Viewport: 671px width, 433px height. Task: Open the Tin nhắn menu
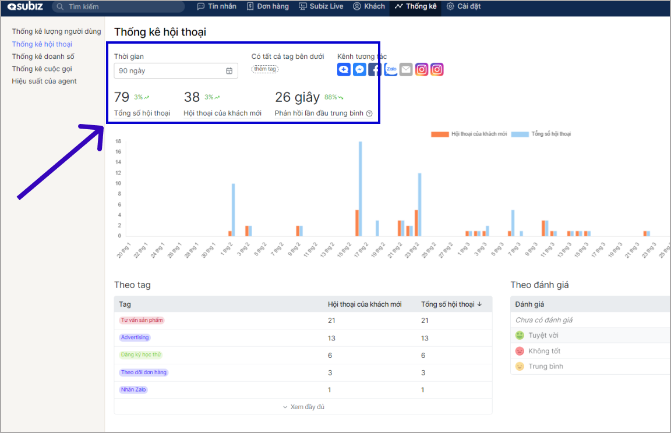tap(217, 6)
